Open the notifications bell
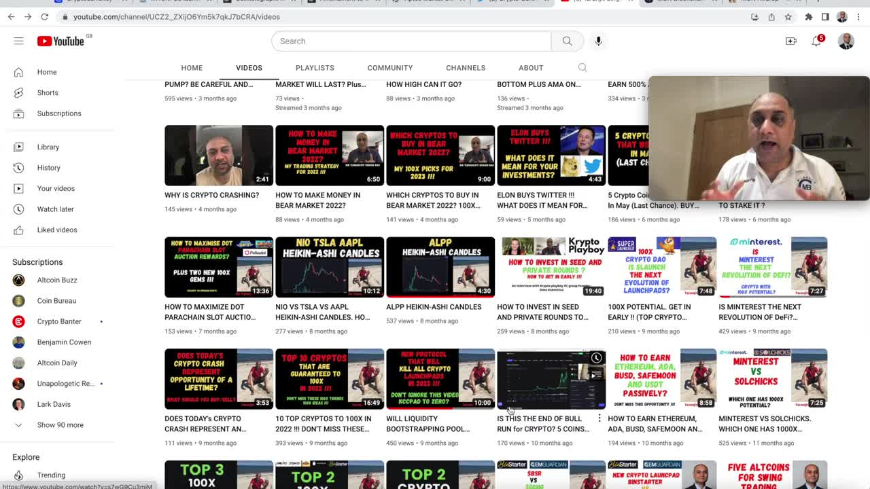 click(x=816, y=41)
